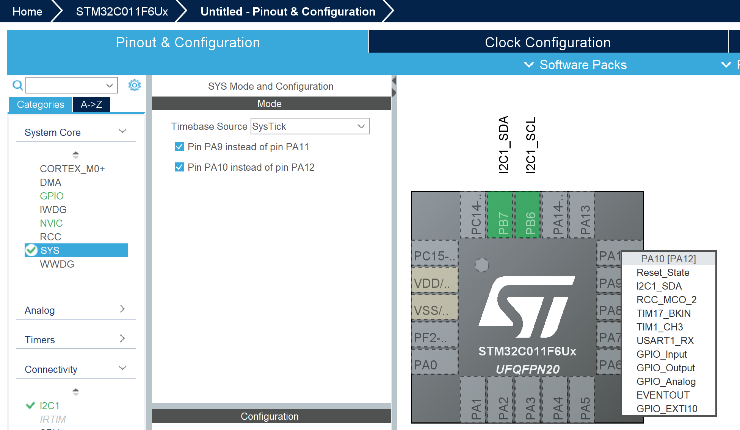
Task: Expand the Analog category
Action: tap(122, 309)
